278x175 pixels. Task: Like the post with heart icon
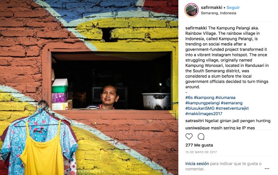(x=189, y=137)
